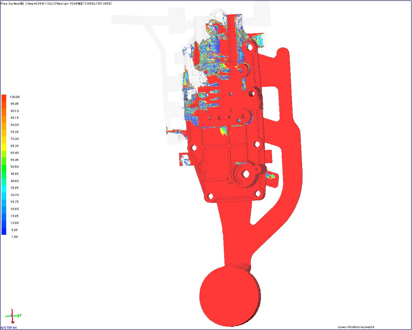Click the ADSTEFAN logo label
Image resolution: width=412 pixels, height=330 pixels.
click(x=9, y=328)
